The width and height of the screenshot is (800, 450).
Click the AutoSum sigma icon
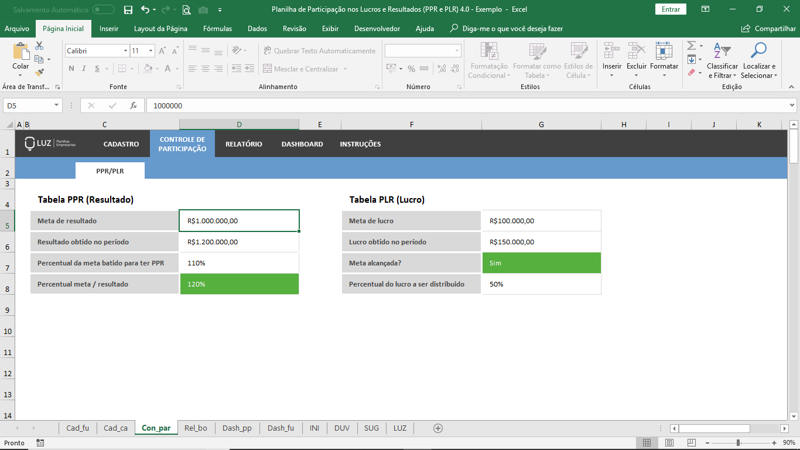[x=691, y=46]
